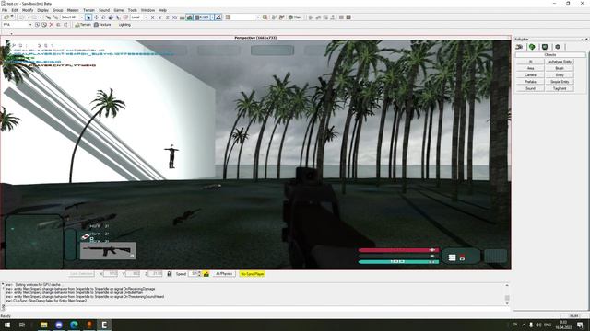Image resolution: width=590 pixels, height=331 pixels.
Task: Click the Z coordinate input field
Action: point(156,274)
